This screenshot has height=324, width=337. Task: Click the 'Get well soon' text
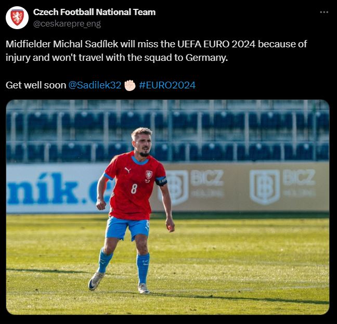pyautogui.click(x=36, y=85)
